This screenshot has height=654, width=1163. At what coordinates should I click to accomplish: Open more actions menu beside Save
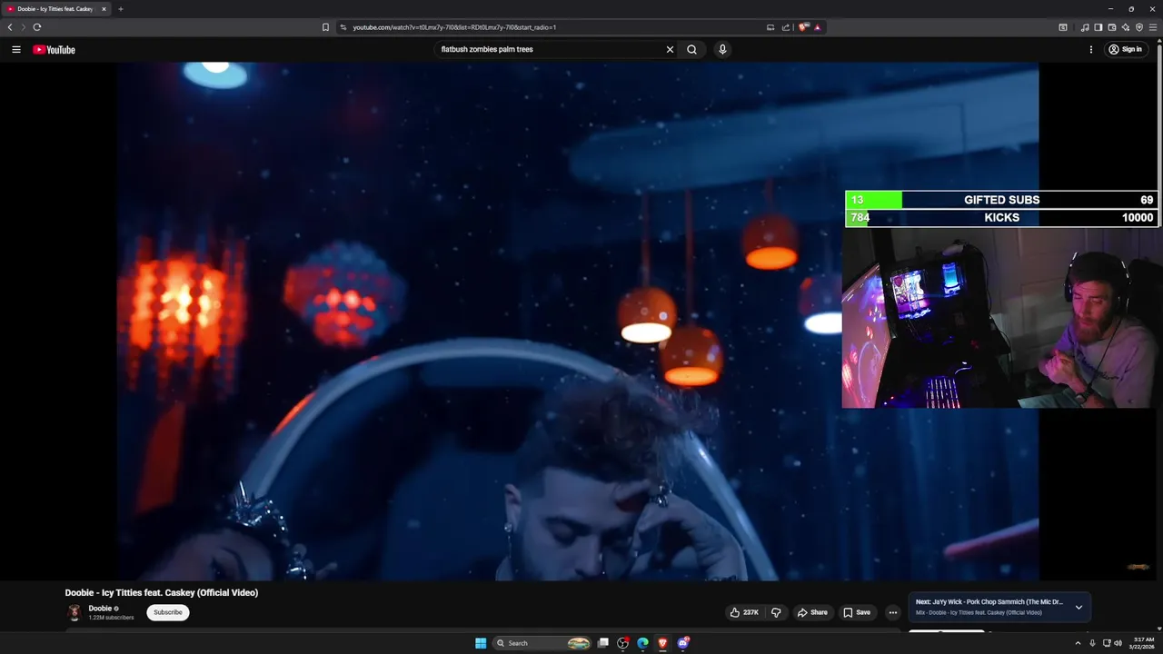click(x=892, y=612)
